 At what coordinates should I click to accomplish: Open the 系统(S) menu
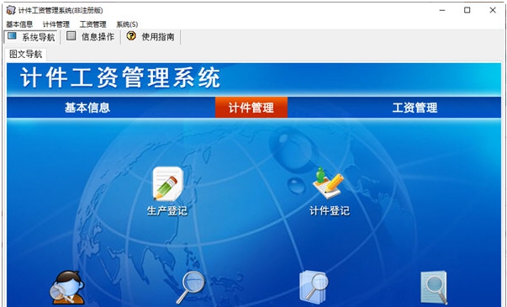(127, 24)
